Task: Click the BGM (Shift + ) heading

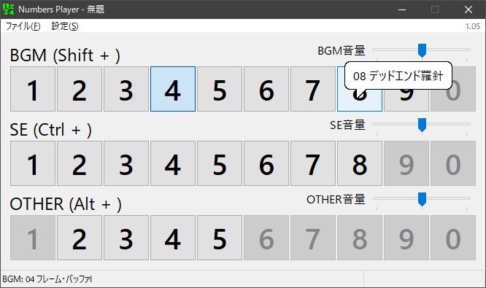Action: pyautogui.click(x=65, y=55)
